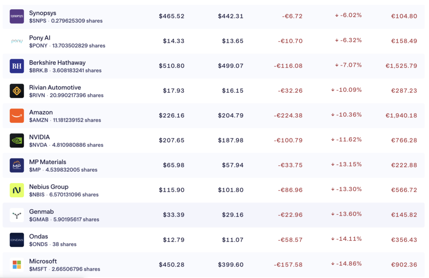Click Nebius Group's -€86.96 loss amount

(290, 190)
